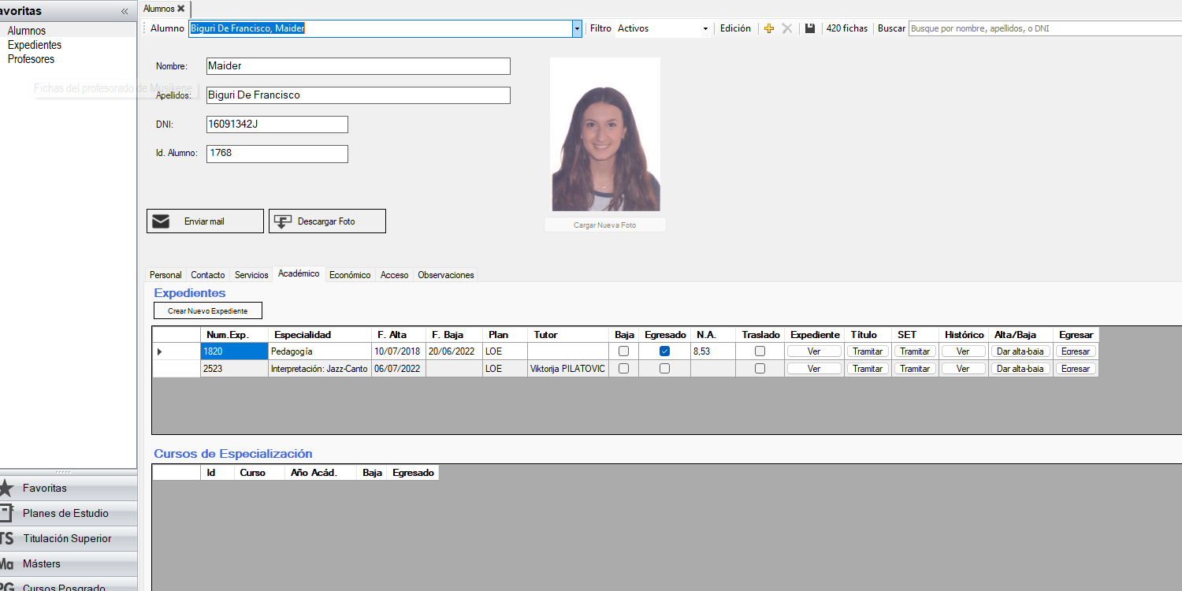
Task: Check Baja box for Interpretación: Jazz-Canto row
Action: [623, 369]
